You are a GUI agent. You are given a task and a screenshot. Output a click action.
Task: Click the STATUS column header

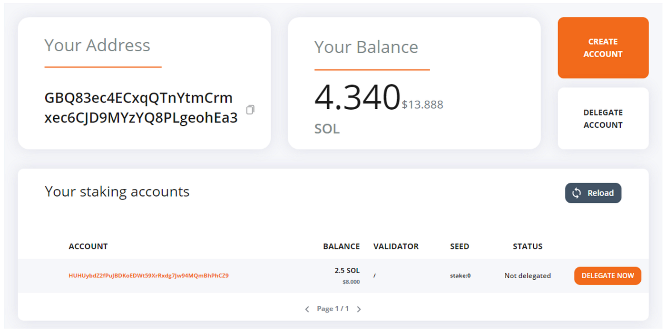click(528, 246)
